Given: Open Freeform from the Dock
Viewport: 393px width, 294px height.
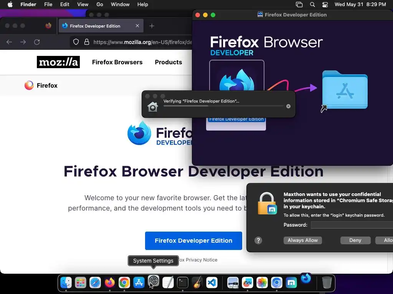Looking at the screenshot, I should (248, 283).
